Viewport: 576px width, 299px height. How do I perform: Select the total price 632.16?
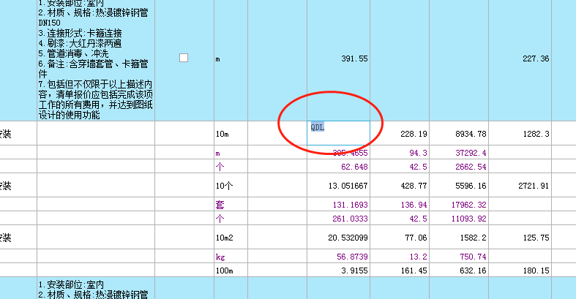tap(473, 270)
